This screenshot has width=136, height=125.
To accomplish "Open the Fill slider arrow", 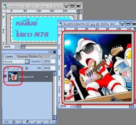I will (x=53, y=68).
